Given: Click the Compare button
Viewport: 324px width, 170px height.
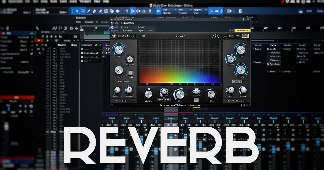Looking at the screenshot, I should (127, 30).
